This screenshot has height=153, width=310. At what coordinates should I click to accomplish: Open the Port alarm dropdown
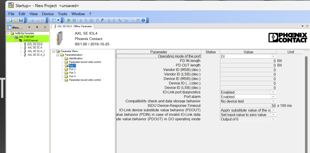coord(273,97)
